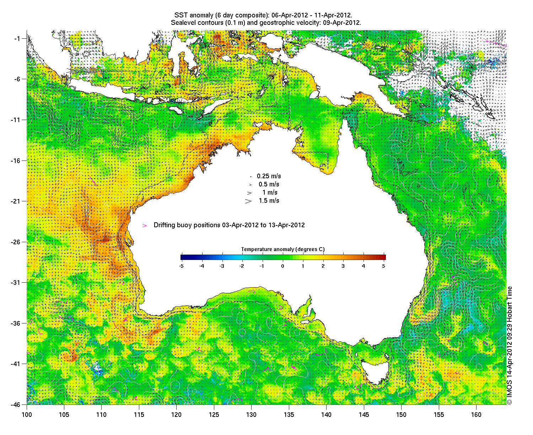Click the Sealevel contours subtitle line
Viewport: 533px width, 435px height.
coord(266,22)
